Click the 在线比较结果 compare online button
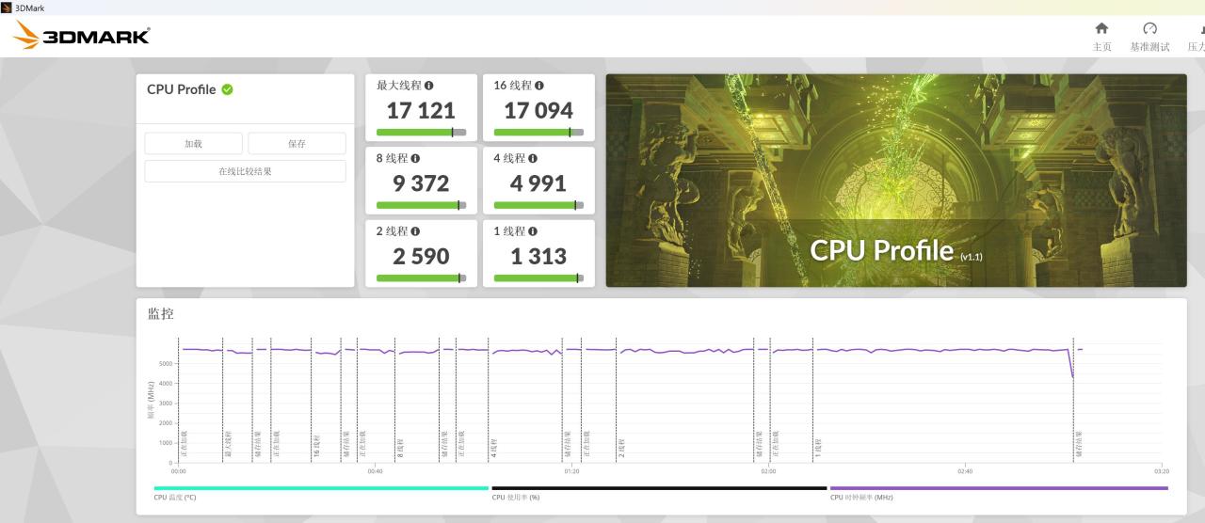This screenshot has height=523, width=1205. pos(245,171)
